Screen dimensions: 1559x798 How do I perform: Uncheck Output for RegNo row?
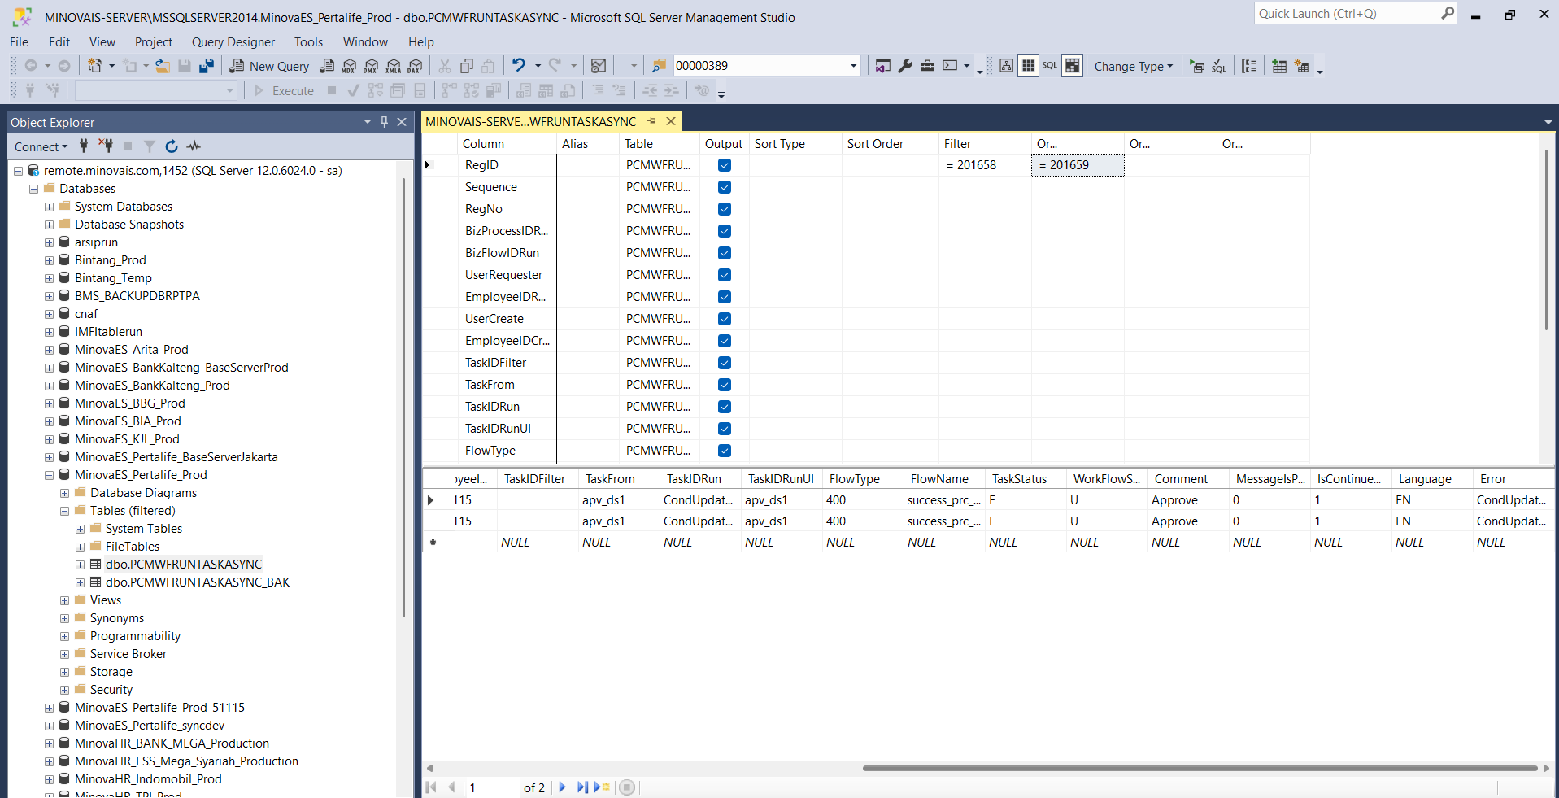(x=725, y=209)
